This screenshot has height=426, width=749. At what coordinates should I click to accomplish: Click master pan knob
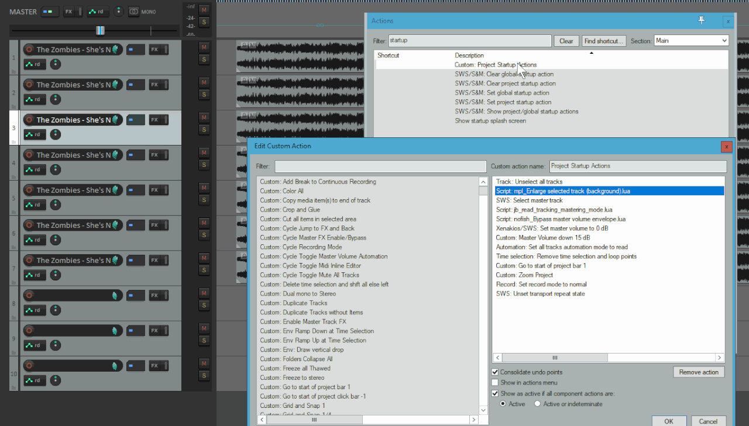pos(118,11)
